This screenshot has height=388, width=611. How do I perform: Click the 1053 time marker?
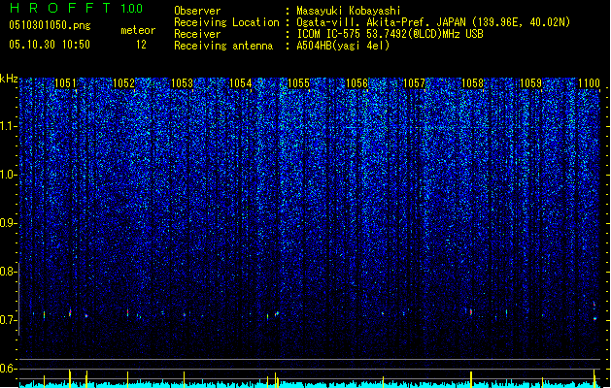[x=182, y=83]
